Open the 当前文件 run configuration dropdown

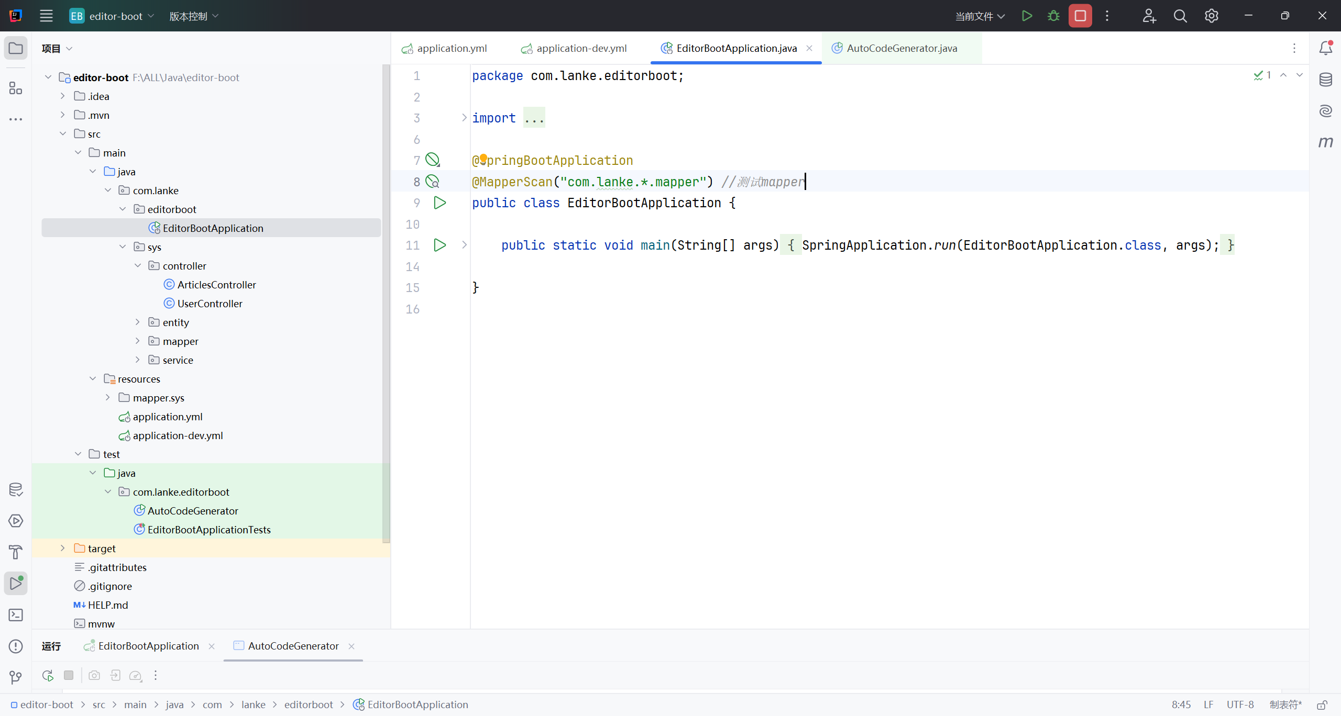pyautogui.click(x=980, y=16)
